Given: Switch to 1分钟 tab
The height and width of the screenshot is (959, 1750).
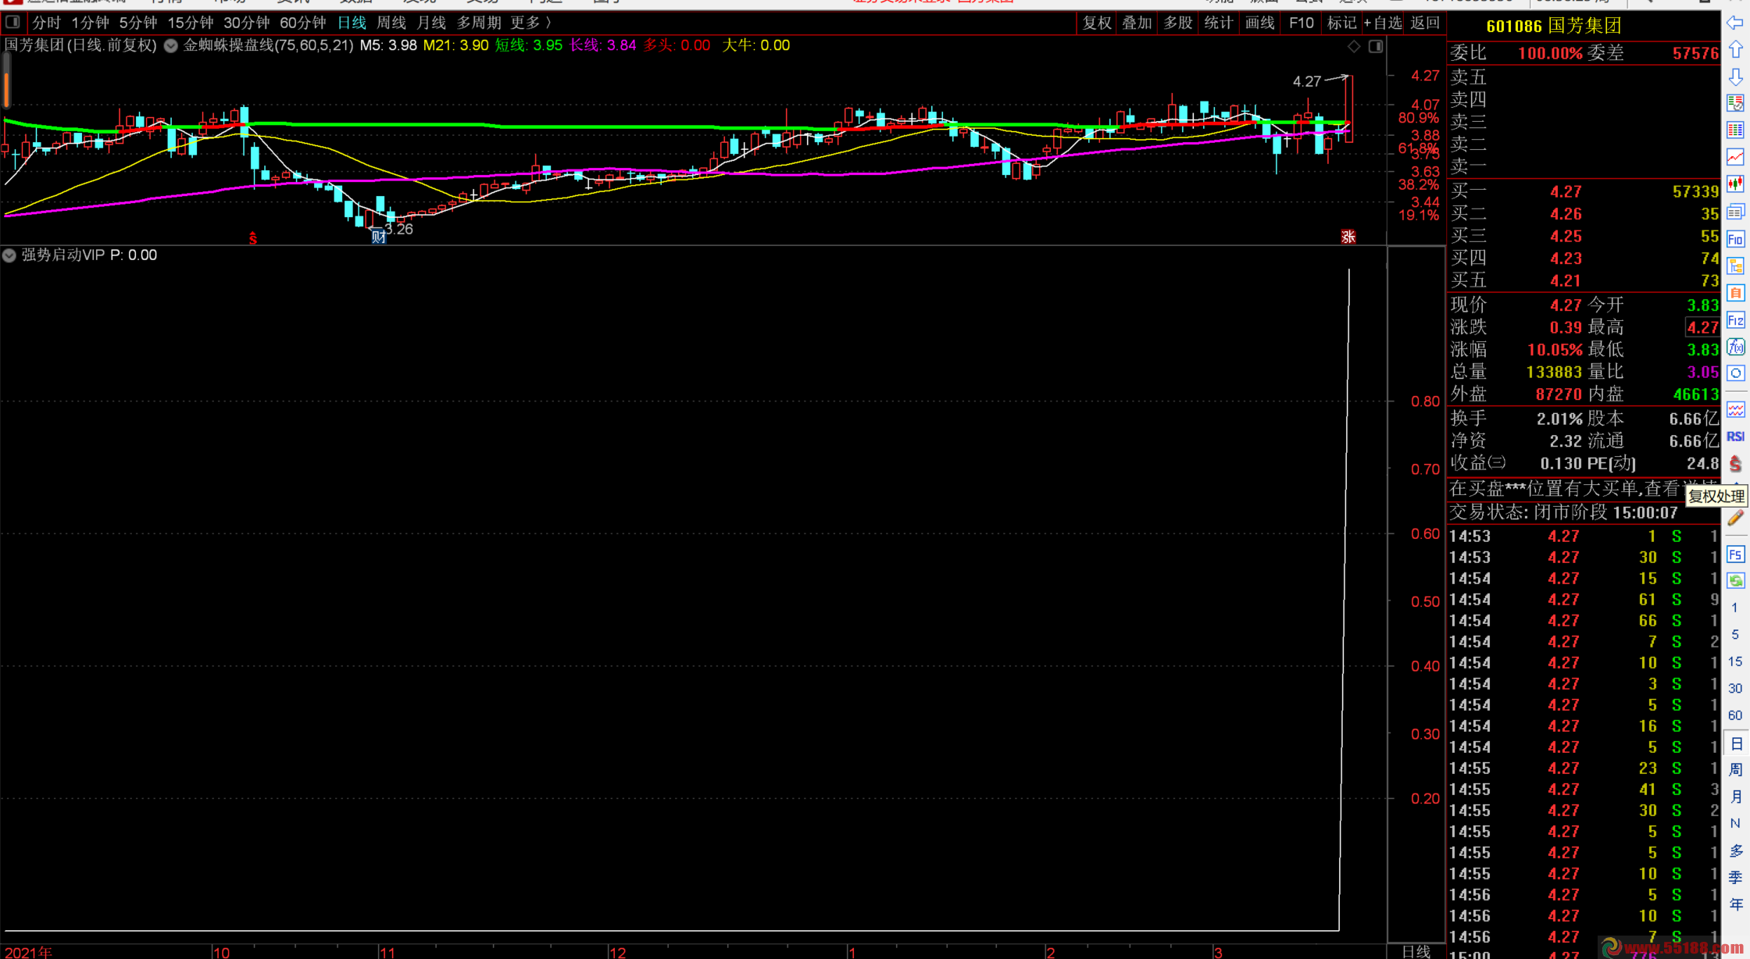Looking at the screenshot, I should [90, 23].
